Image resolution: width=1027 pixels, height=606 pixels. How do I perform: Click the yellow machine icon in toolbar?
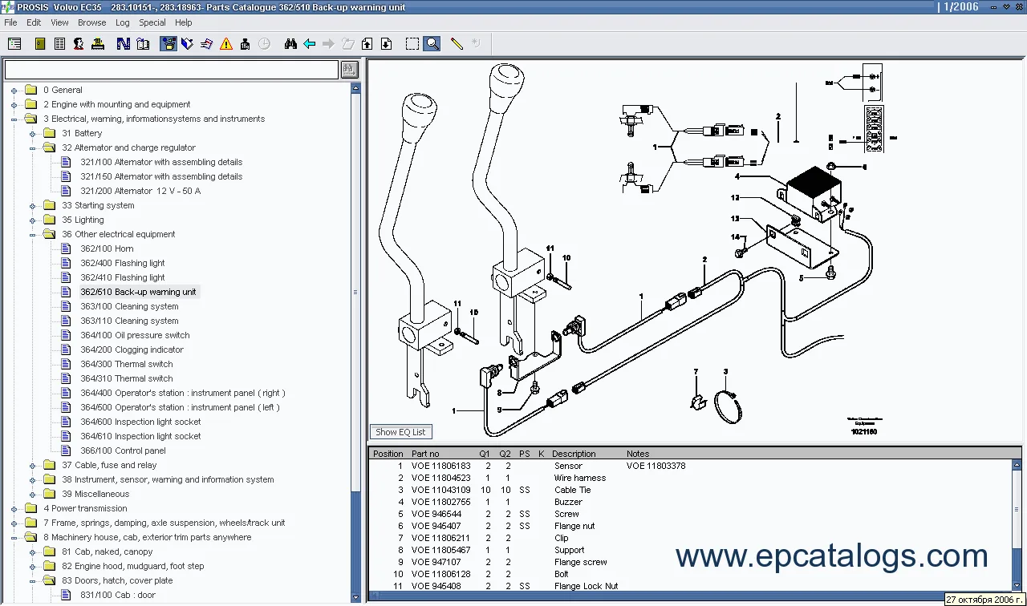(98, 44)
